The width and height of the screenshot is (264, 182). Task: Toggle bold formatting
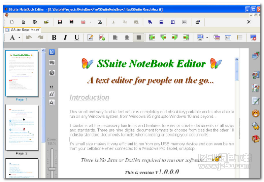[54, 38]
